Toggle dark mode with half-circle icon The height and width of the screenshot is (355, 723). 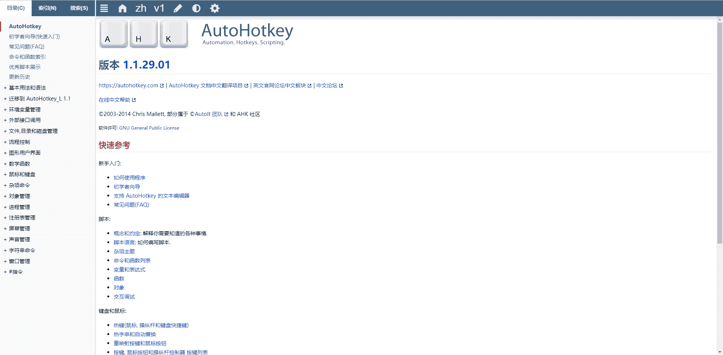pos(196,8)
